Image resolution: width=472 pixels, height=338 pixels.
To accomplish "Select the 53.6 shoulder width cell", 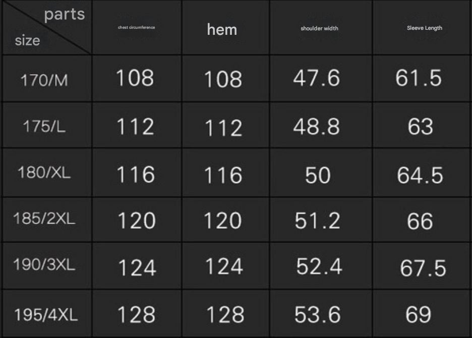I will [x=321, y=313].
